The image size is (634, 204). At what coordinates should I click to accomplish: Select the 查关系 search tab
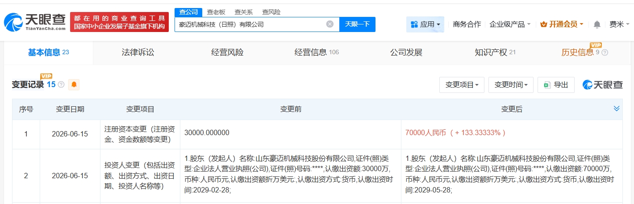[243, 12]
